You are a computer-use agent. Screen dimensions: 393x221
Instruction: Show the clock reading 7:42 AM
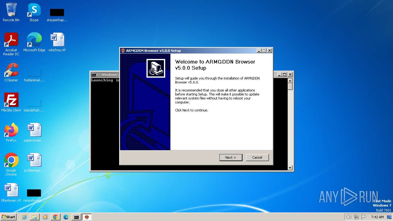(377, 217)
